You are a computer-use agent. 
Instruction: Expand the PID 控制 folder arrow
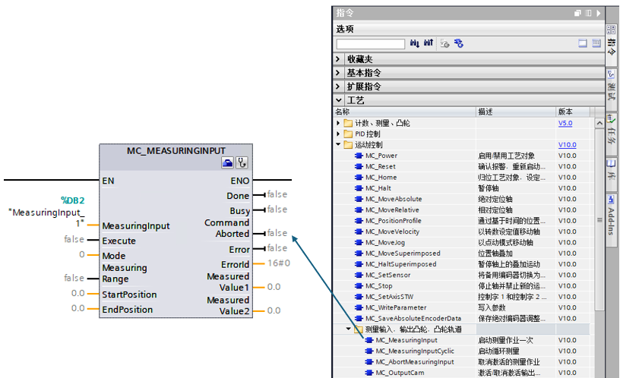point(338,134)
